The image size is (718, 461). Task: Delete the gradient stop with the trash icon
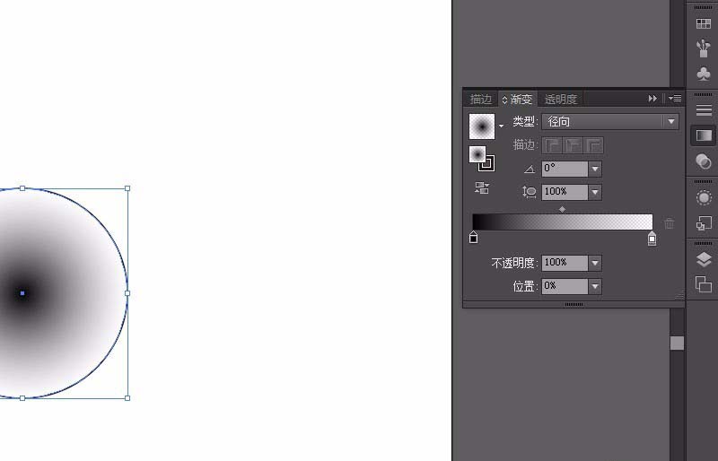pos(669,223)
